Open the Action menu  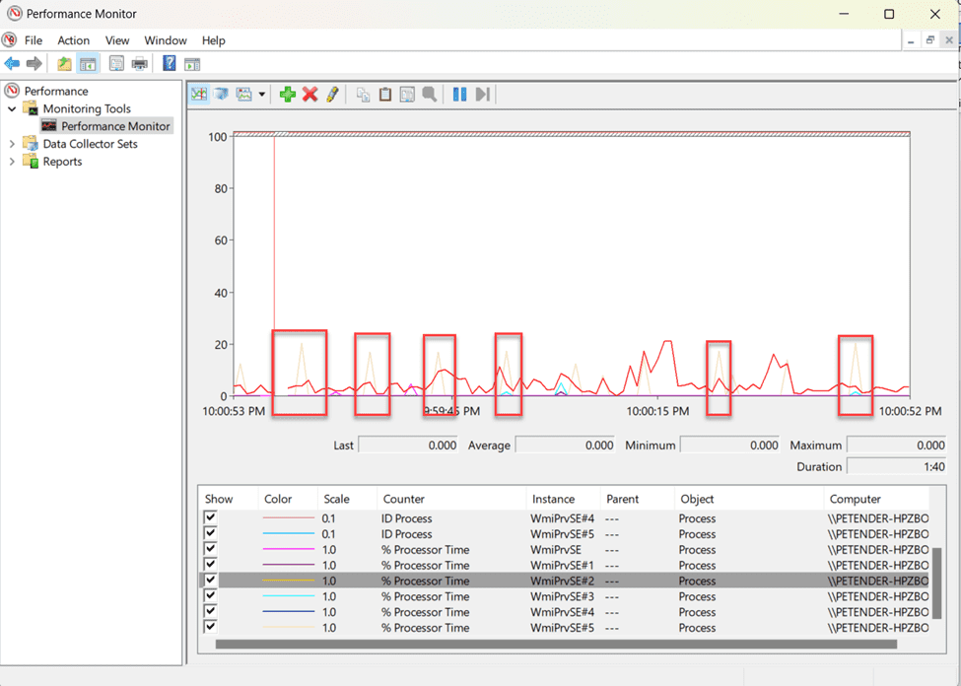[x=73, y=40]
